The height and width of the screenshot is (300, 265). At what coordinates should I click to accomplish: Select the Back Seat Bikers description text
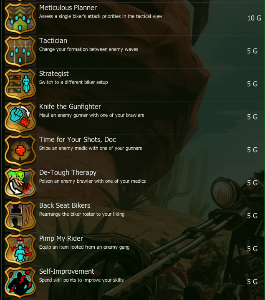pos(82,214)
